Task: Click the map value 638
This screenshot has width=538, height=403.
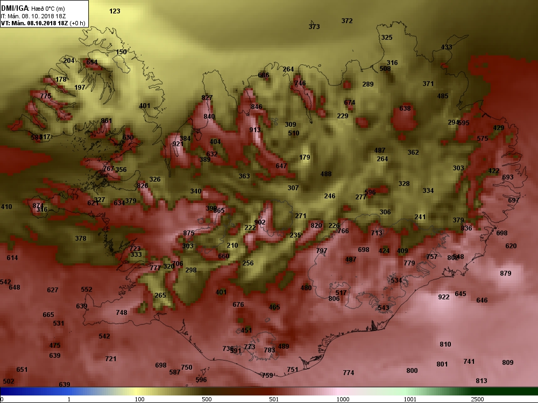Action: coord(405,108)
